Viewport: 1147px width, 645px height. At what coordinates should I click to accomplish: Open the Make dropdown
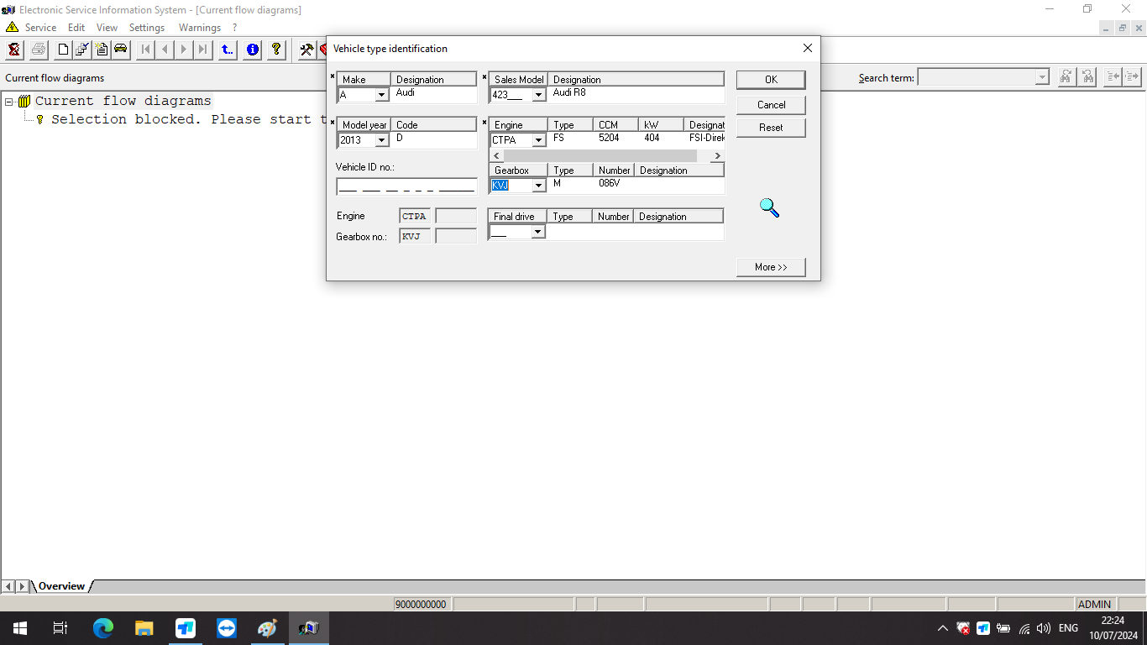381,95
